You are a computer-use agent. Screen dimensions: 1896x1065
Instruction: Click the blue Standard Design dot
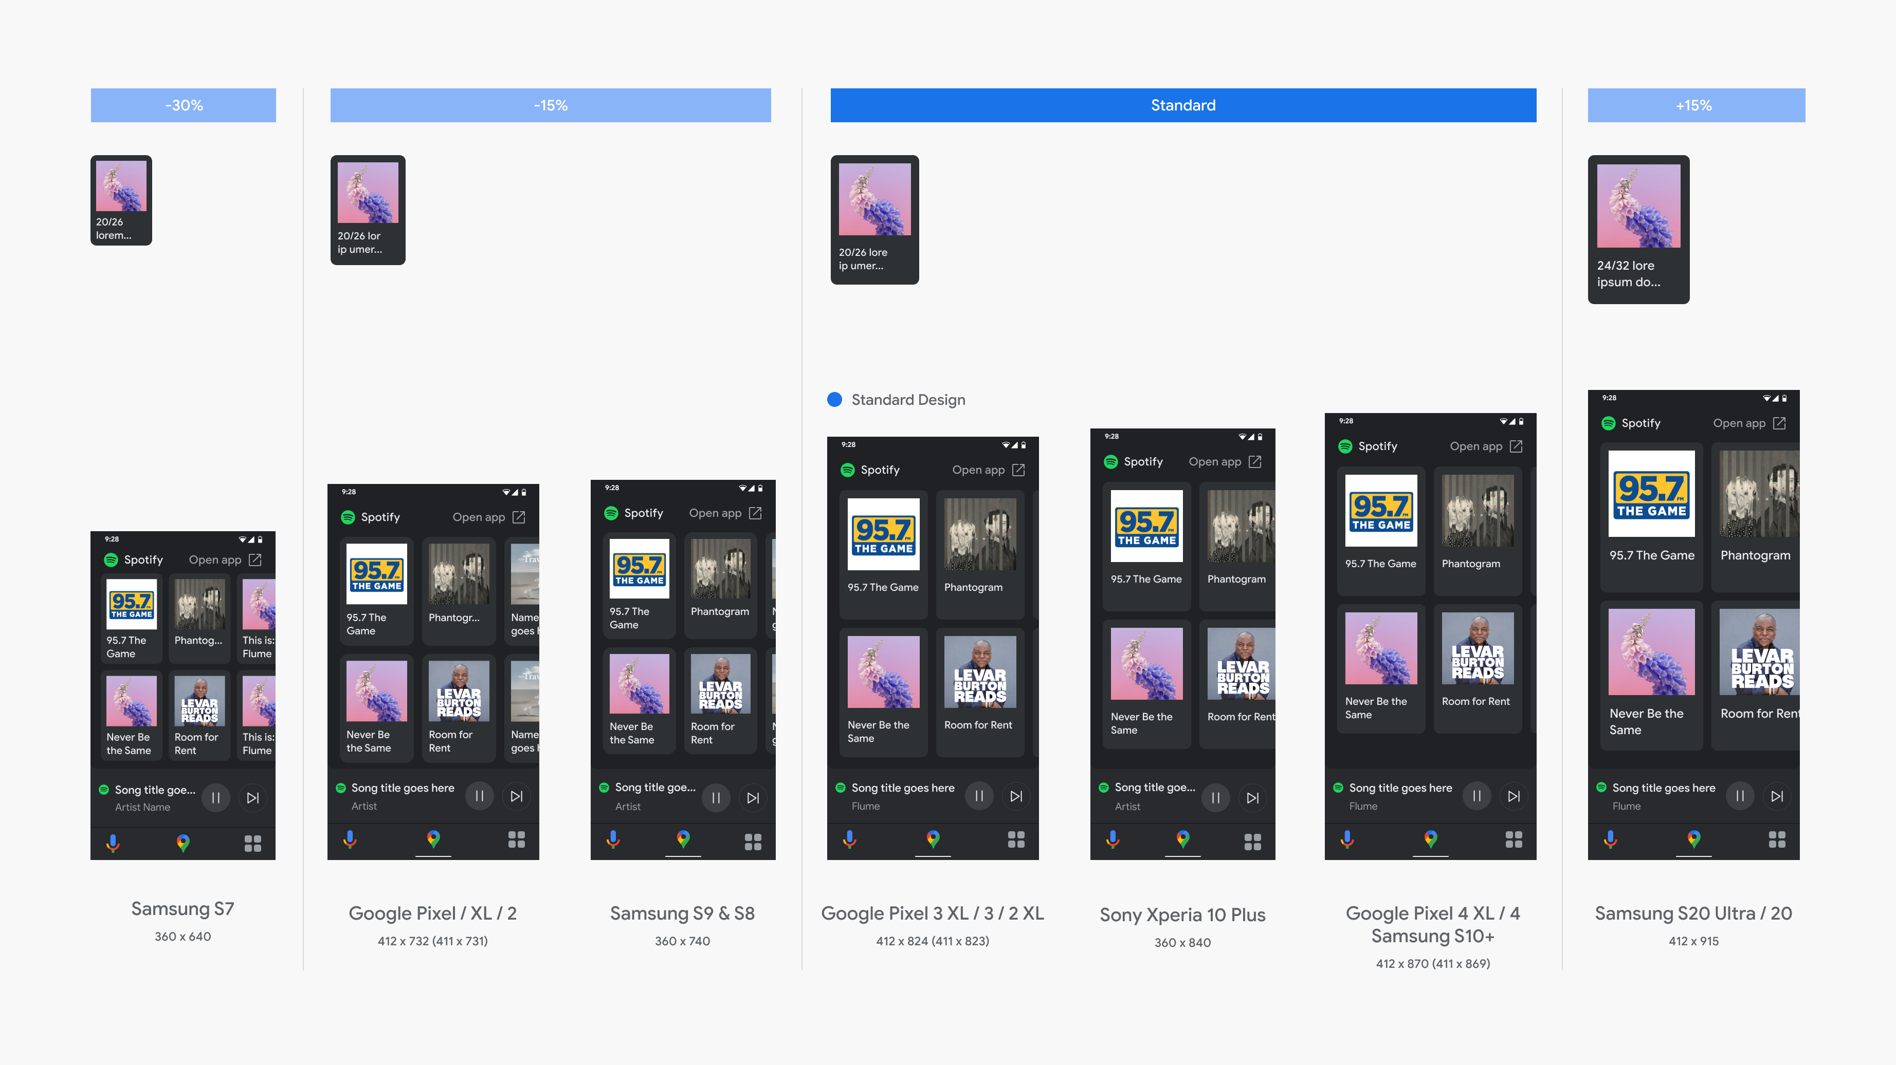point(835,399)
